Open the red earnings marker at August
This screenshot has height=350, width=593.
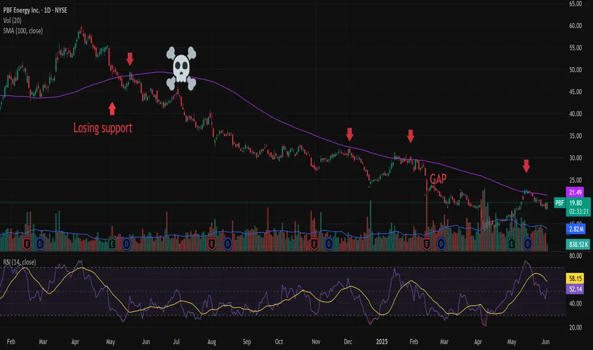point(211,244)
